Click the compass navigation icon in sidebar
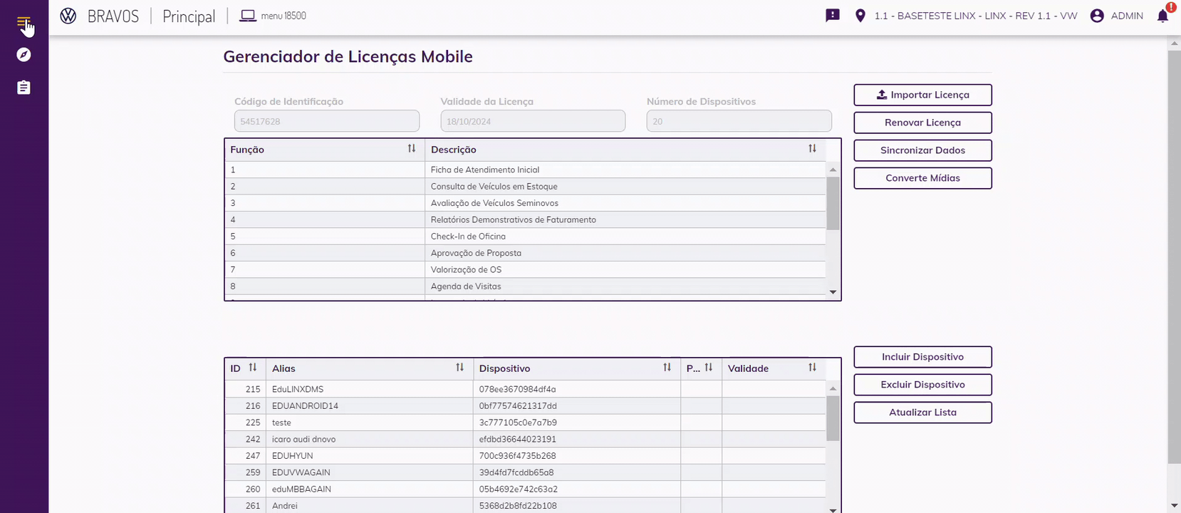 tap(24, 55)
